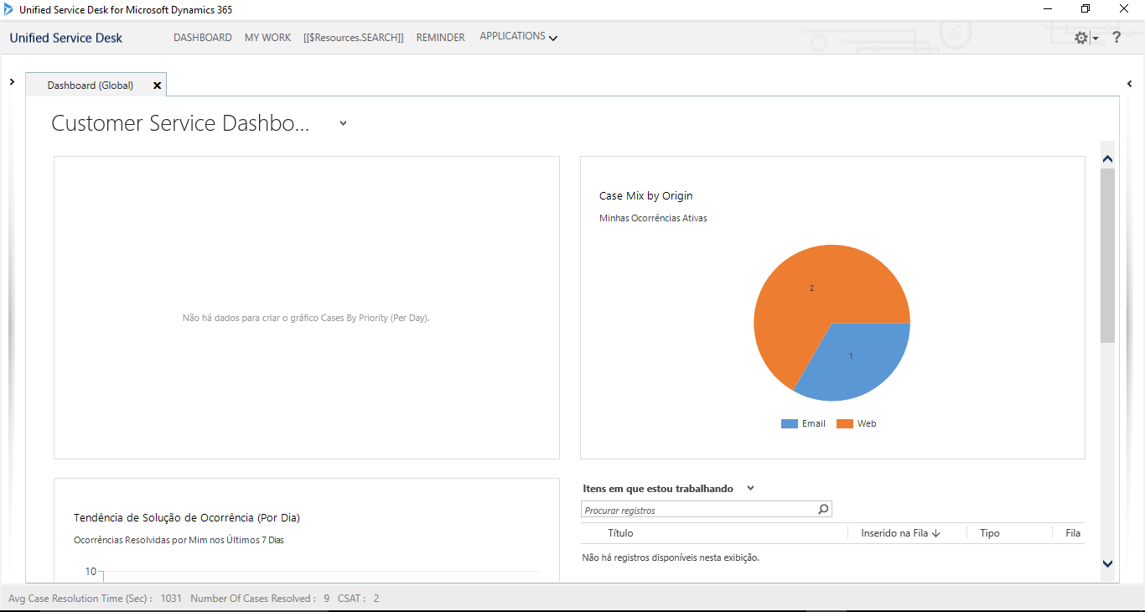Expand the Itens em que estou trabalhando view list
This screenshot has width=1145, height=612.
pos(750,488)
